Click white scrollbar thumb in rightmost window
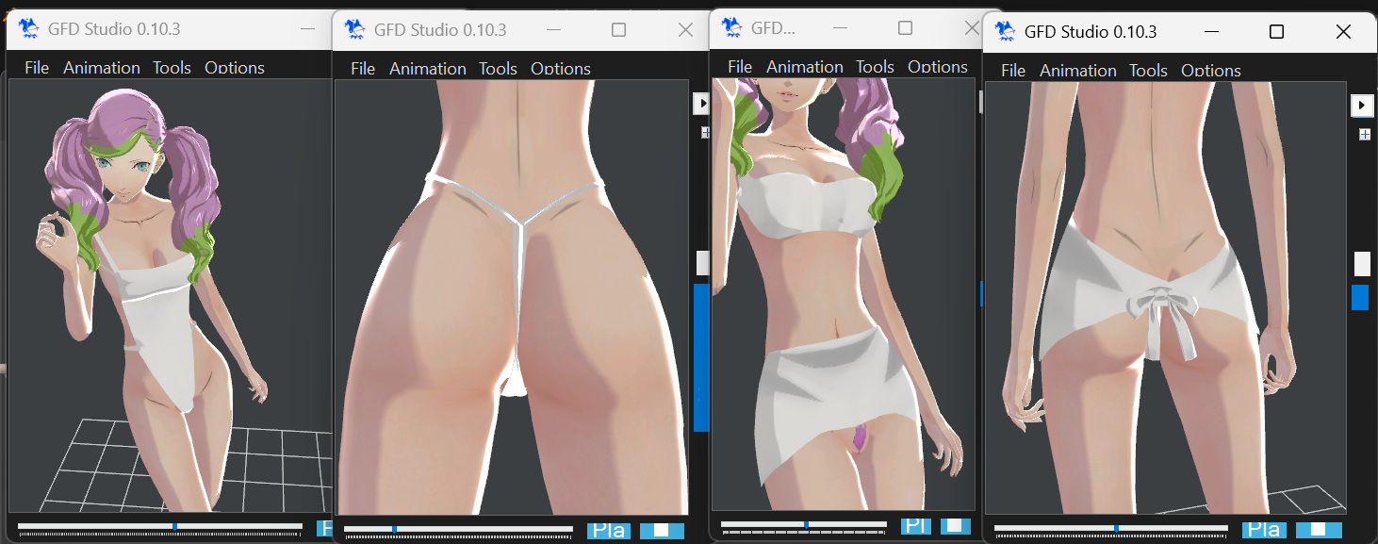Screen dimensions: 1378x544 (1362, 264)
